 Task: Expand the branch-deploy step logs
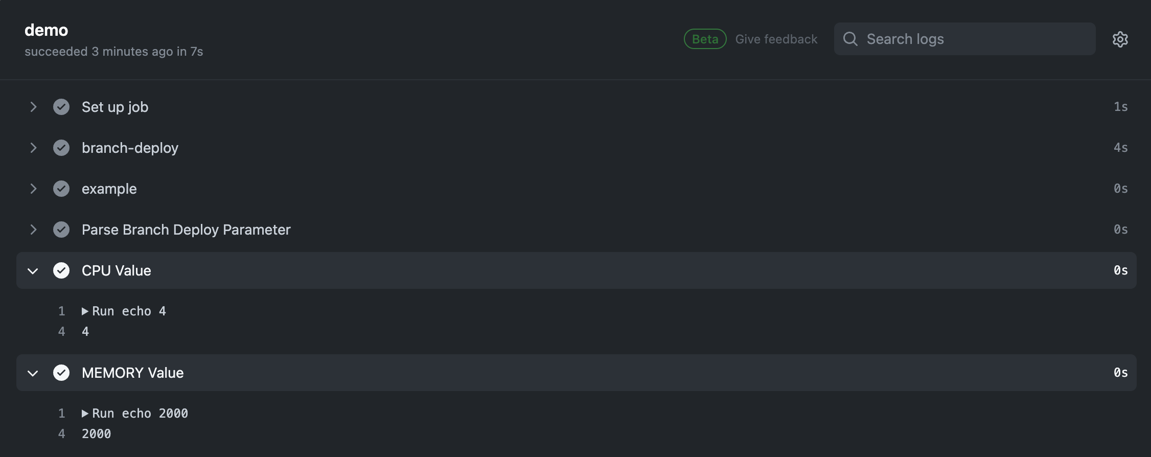pyautogui.click(x=33, y=148)
